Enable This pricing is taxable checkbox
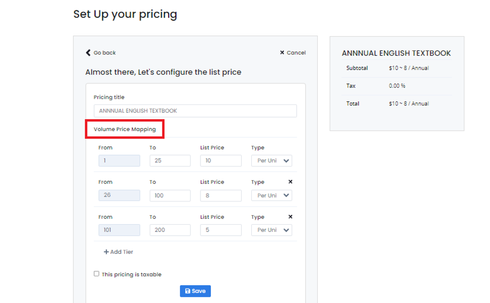Image resolution: width=490 pixels, height=303 pixels. (x=96, y=274)
